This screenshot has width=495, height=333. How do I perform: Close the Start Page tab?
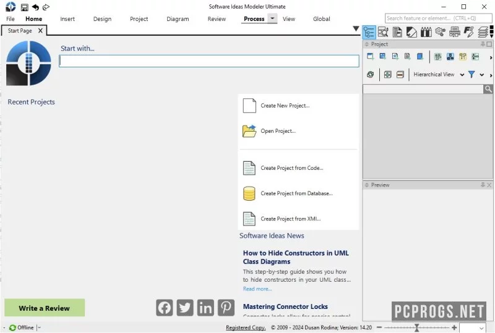click(x=40, y=31)
